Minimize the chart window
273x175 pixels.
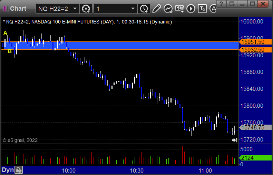pos(242,3)
